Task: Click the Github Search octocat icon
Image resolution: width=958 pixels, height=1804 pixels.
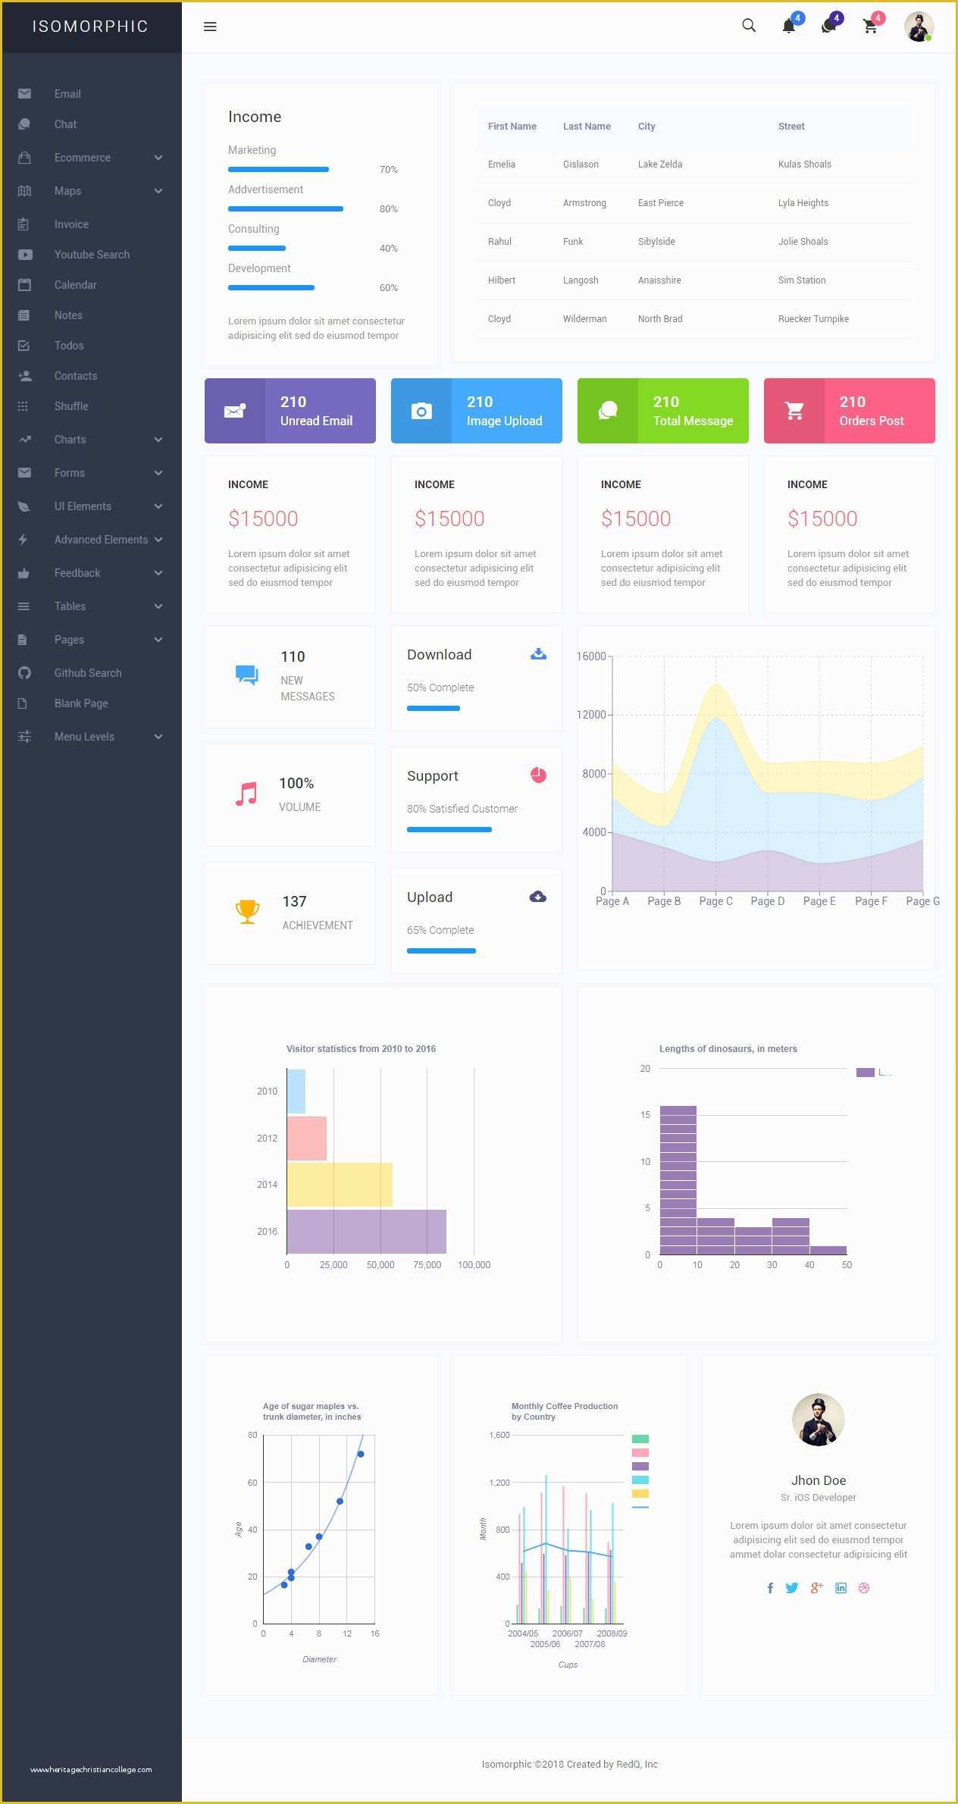Action: pos(24,673)
